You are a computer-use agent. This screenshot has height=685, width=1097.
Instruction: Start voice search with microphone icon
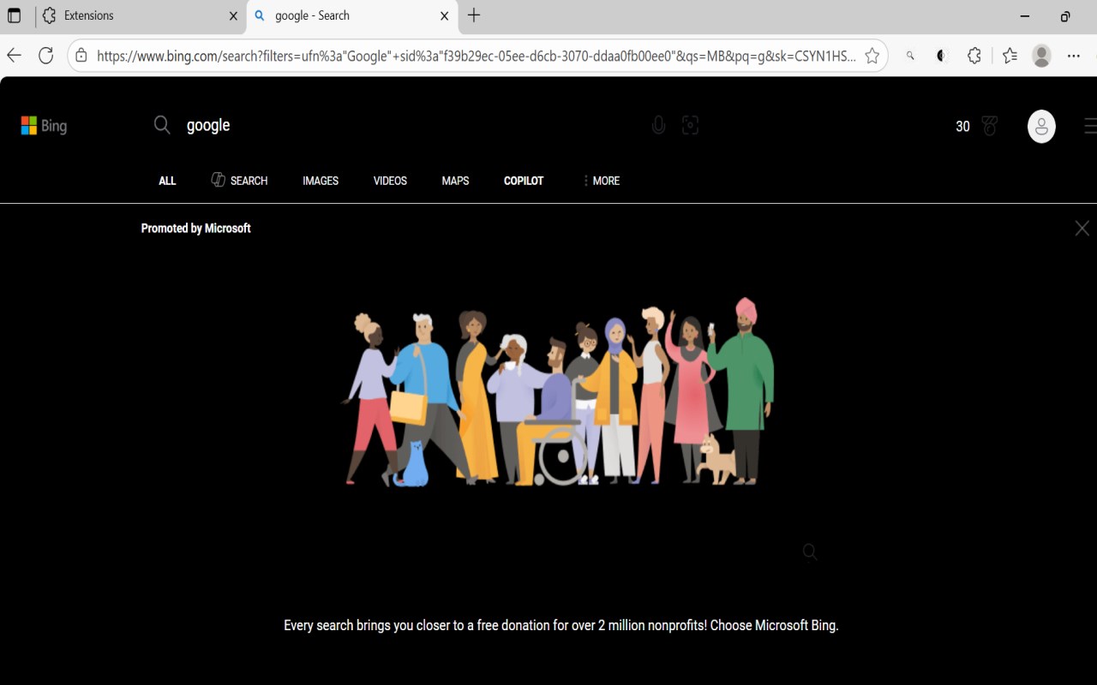[x=658, y=125]
